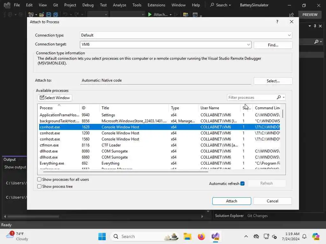Click the magnifier in Filter processes box
This screenshot has width=326, height=244.
coord(279,97)
